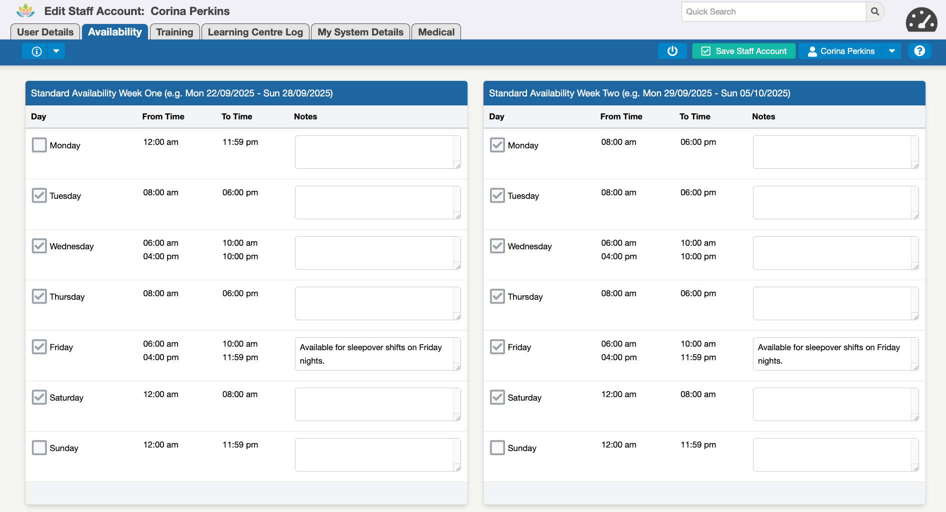Click the Corina Perkins user button
This screenshot has width=946, height=512.
click(x=840, y=51)
